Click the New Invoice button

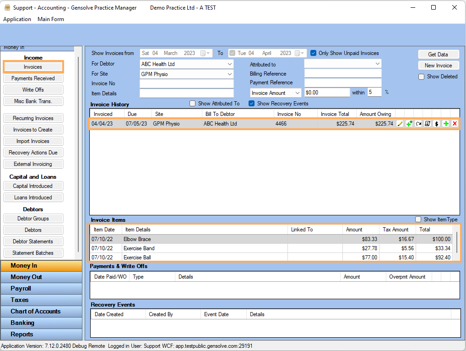pyautogui.click(x=438, y=65)
